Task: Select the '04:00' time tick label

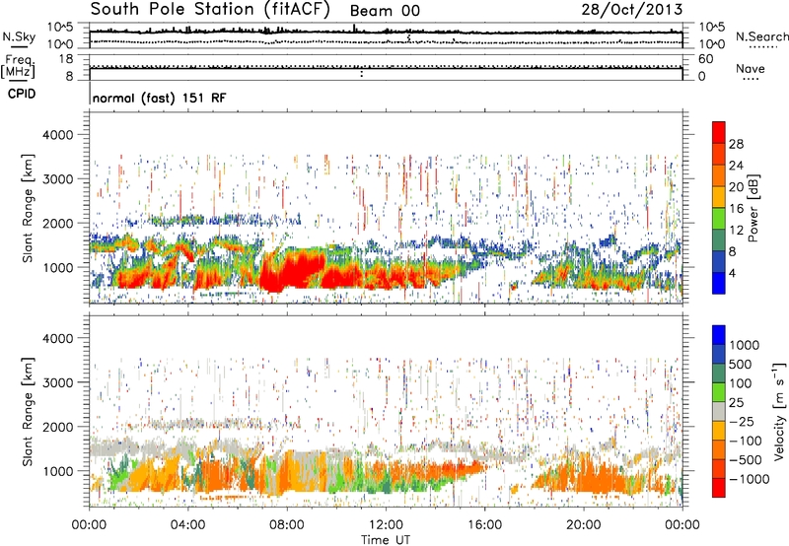Action: 187,525
